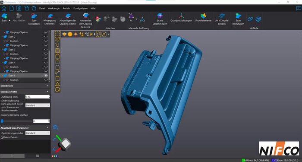This screenshot has width=302, height=162.
Task: Create a new session with the blank page icon
Action: tap(11, 8)
